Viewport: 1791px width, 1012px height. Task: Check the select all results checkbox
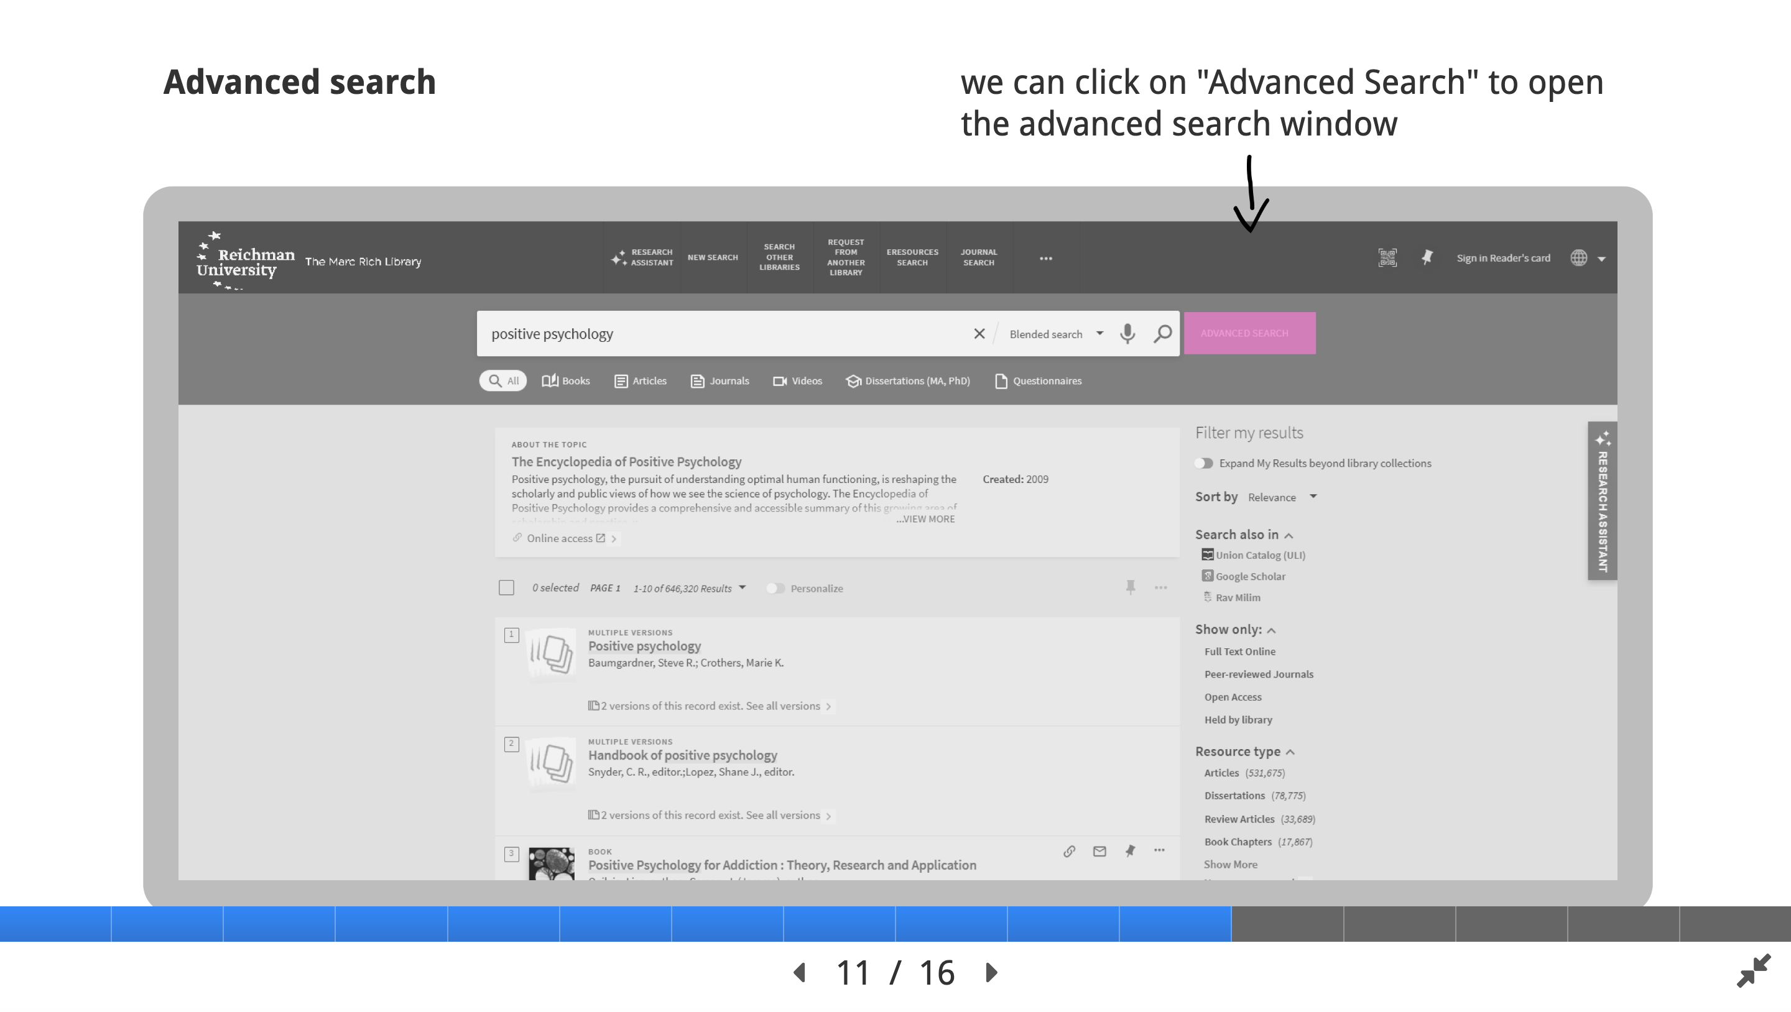[x=506, y=588]
